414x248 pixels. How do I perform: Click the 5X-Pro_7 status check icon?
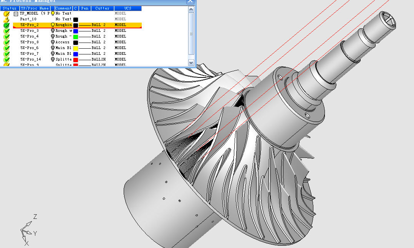tap(7, 54)
